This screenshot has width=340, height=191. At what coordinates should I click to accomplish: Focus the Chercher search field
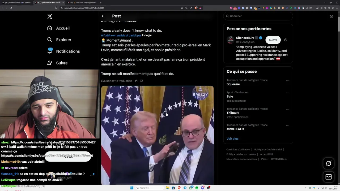click(258, 16)
